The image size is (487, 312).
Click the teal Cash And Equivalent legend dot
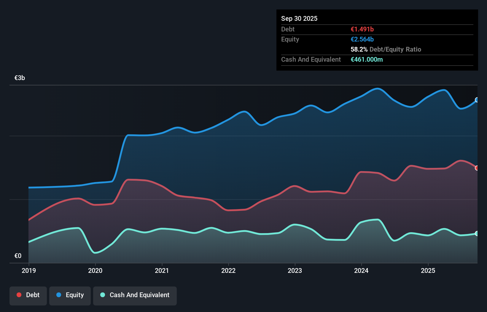(x=102, y=295)
